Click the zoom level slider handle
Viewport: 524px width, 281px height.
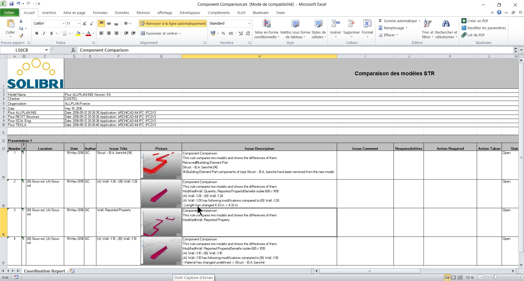[495, 277]
